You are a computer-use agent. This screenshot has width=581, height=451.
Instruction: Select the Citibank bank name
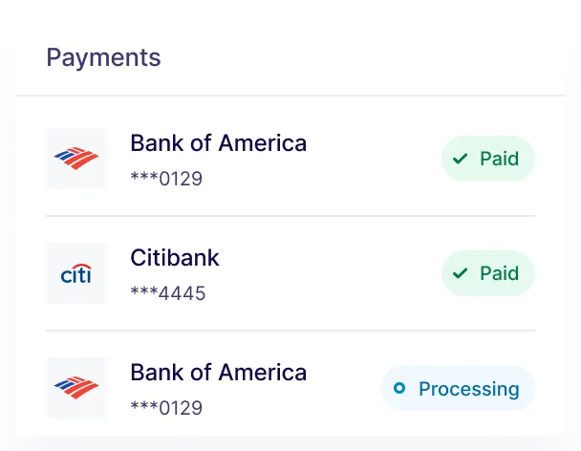click(x=175, y=258)
